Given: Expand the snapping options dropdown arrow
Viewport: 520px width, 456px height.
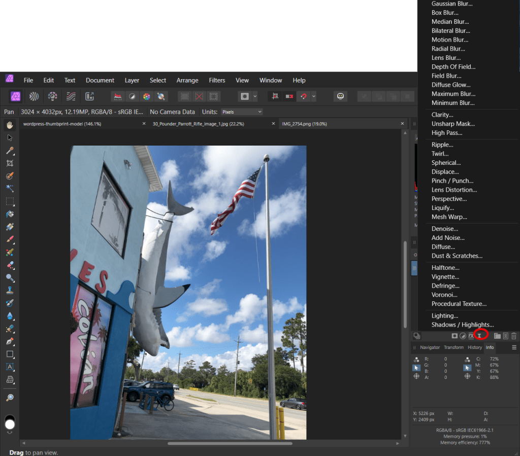Looking at the screenshot, I should pos(314,96).
